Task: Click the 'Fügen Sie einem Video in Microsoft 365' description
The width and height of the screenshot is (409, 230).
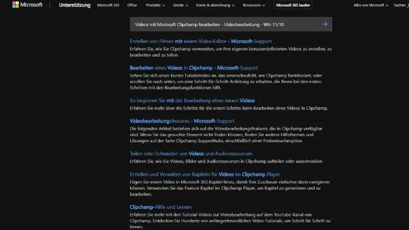Action: click(x=230, y=188)
